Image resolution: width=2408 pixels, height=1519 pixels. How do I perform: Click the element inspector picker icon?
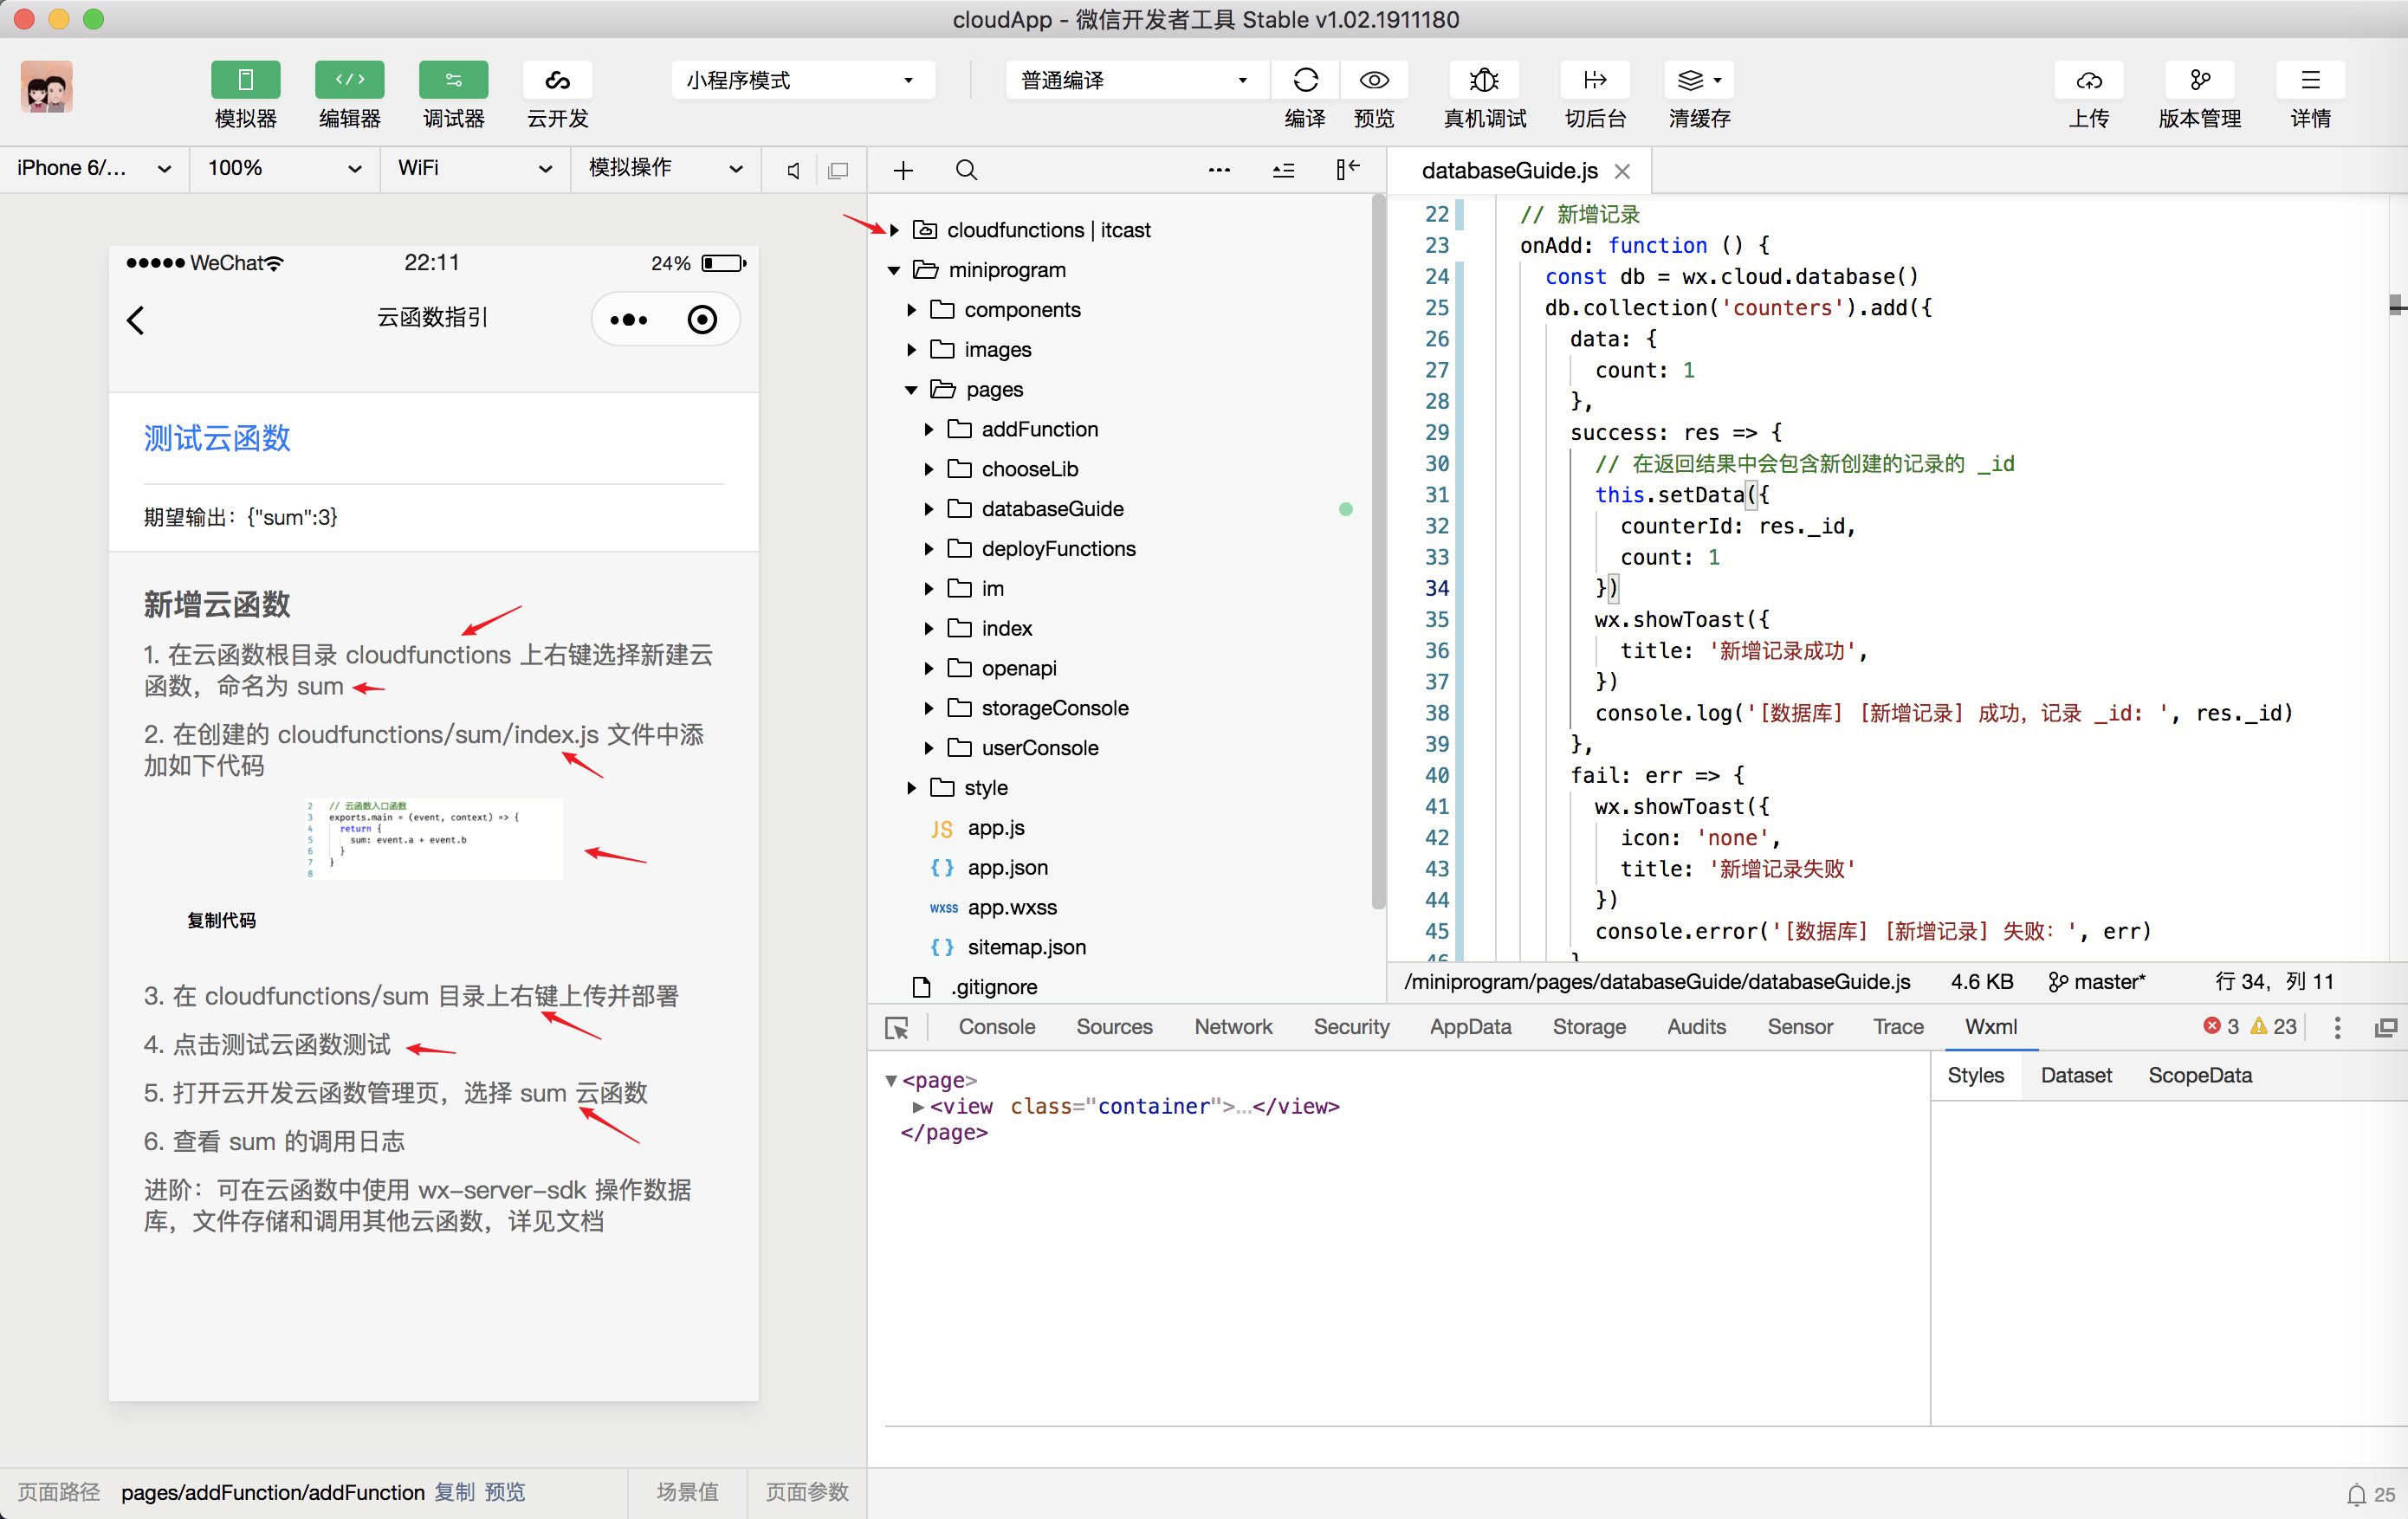(897, 1027)
